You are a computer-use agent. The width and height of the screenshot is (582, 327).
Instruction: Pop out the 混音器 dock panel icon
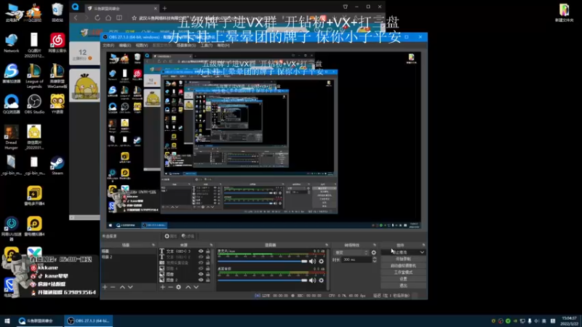click(x=327, y=245)
